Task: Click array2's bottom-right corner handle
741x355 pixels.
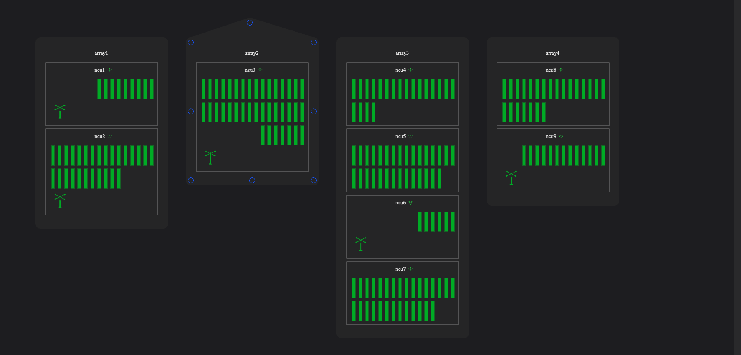Action: pyautogui.click(x=314, y=180)
